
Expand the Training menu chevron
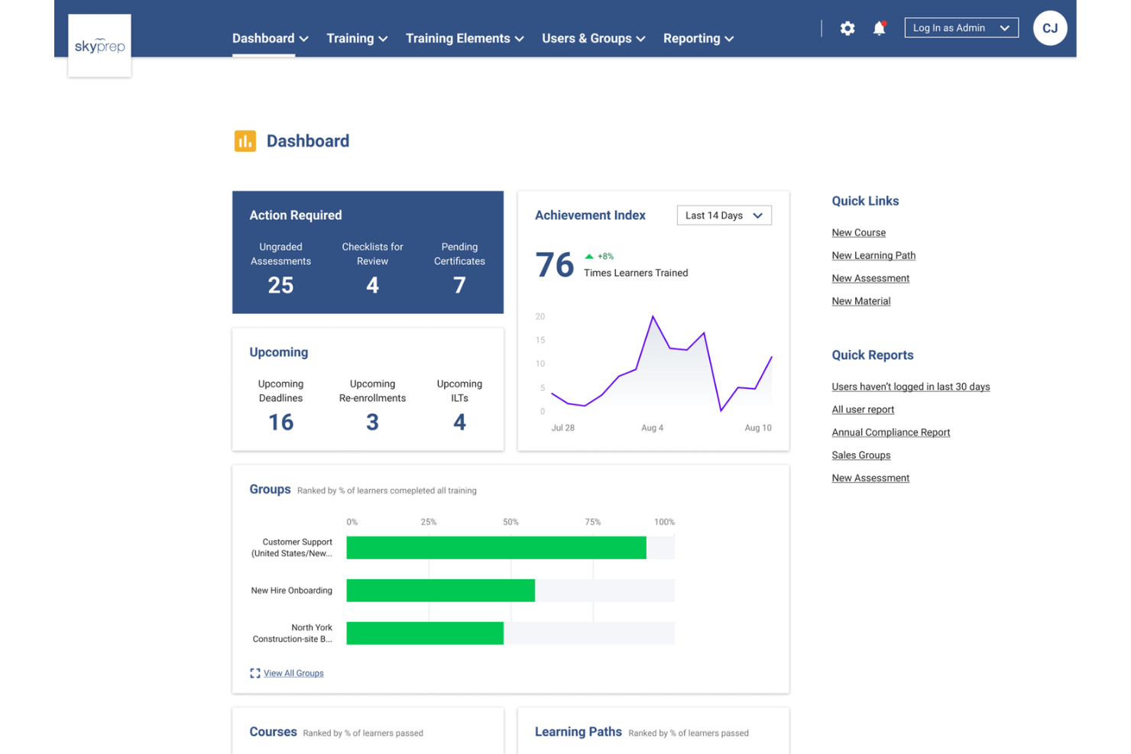tap(382, 38)
